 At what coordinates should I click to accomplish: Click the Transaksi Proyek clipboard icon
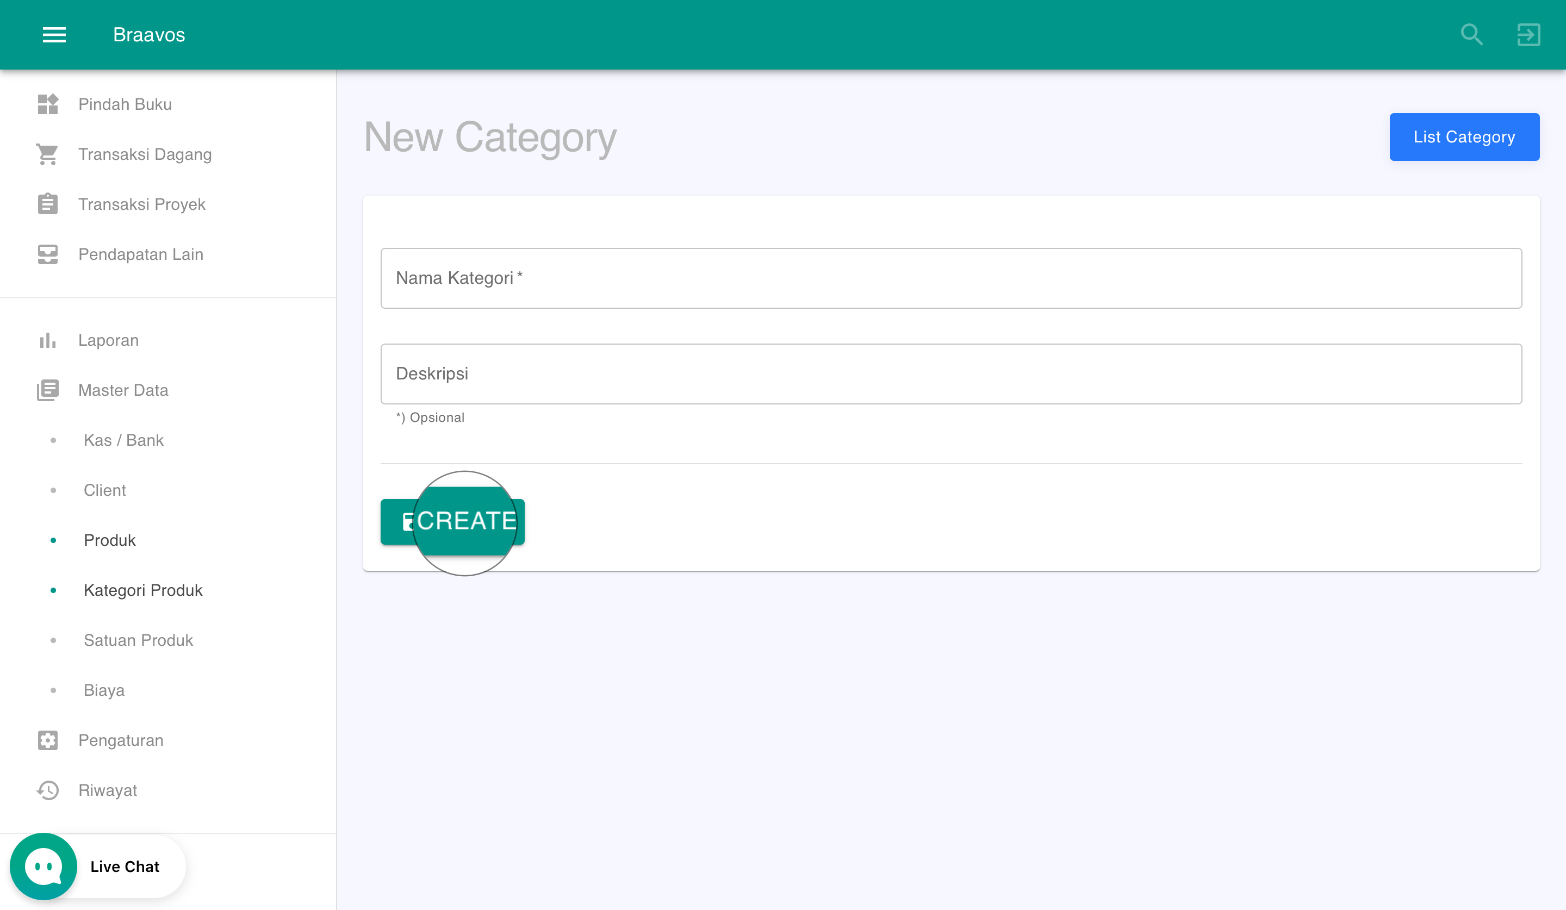click(48, 204)
